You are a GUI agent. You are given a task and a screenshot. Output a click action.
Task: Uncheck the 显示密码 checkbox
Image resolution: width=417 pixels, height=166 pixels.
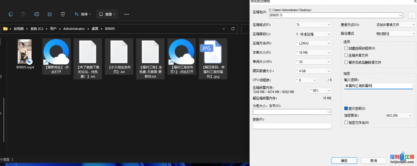(x=346, y=109)
